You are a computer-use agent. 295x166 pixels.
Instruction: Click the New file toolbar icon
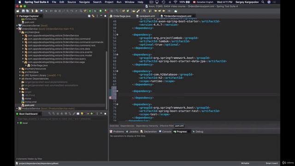[18, 11]
